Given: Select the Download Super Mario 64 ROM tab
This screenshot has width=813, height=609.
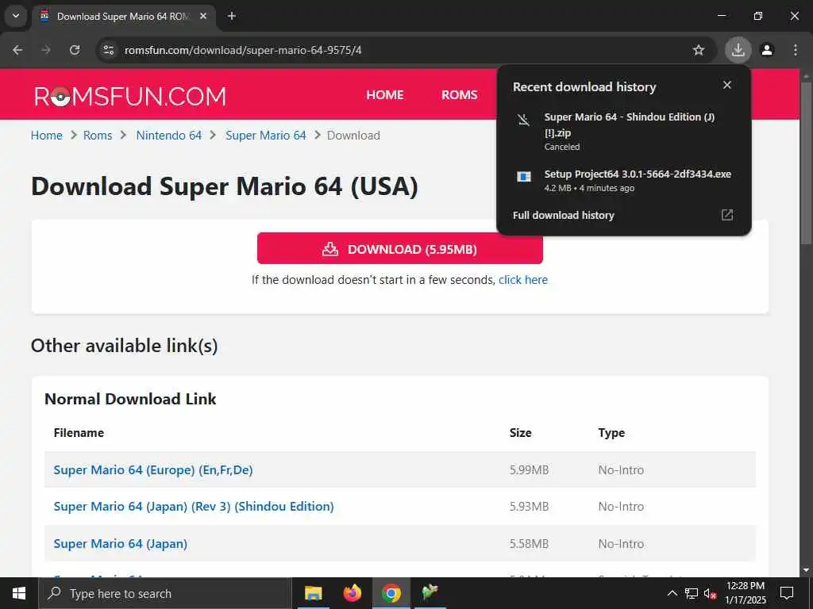Looking at the screenshot, I should point(123,17).
